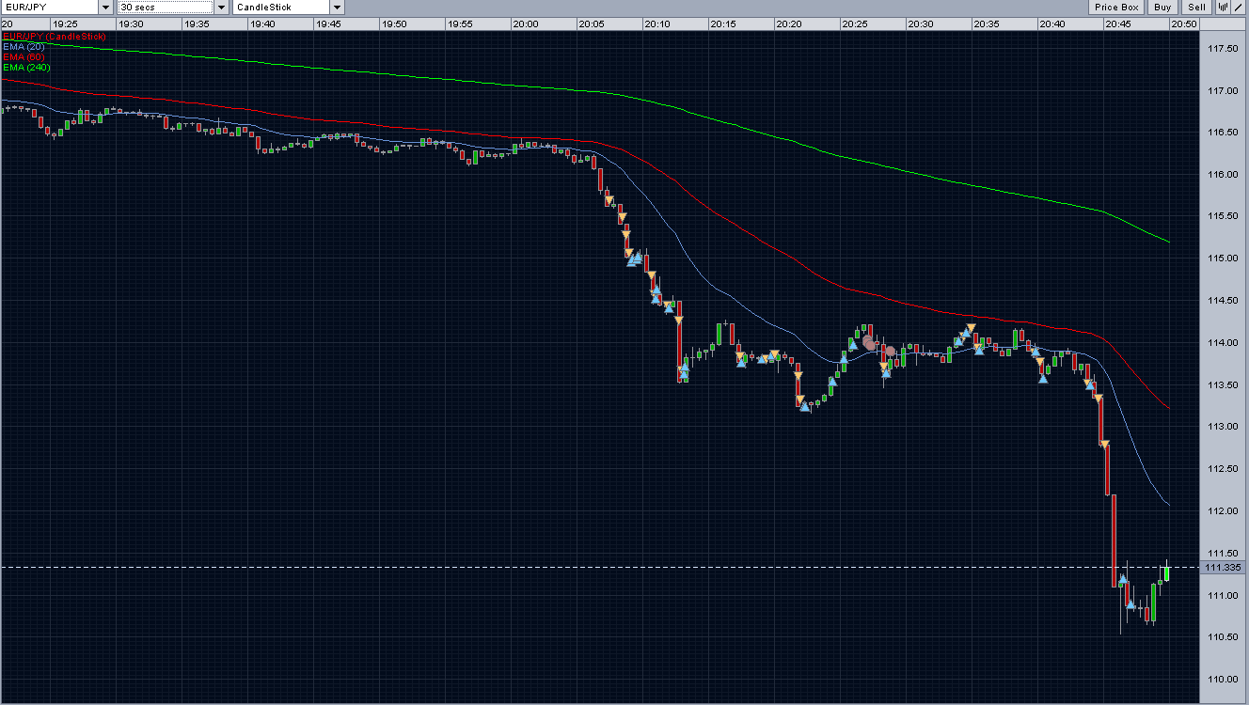The image size is (1249, 705).
Task: Select the EMA (240) legend label
Action: (x=26, y=68)
